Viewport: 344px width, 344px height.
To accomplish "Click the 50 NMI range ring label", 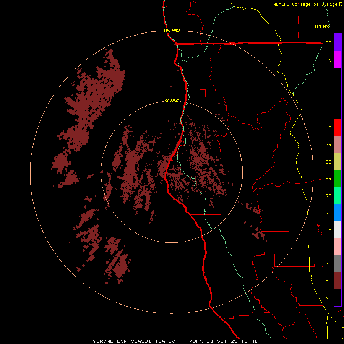I will 172,101.
